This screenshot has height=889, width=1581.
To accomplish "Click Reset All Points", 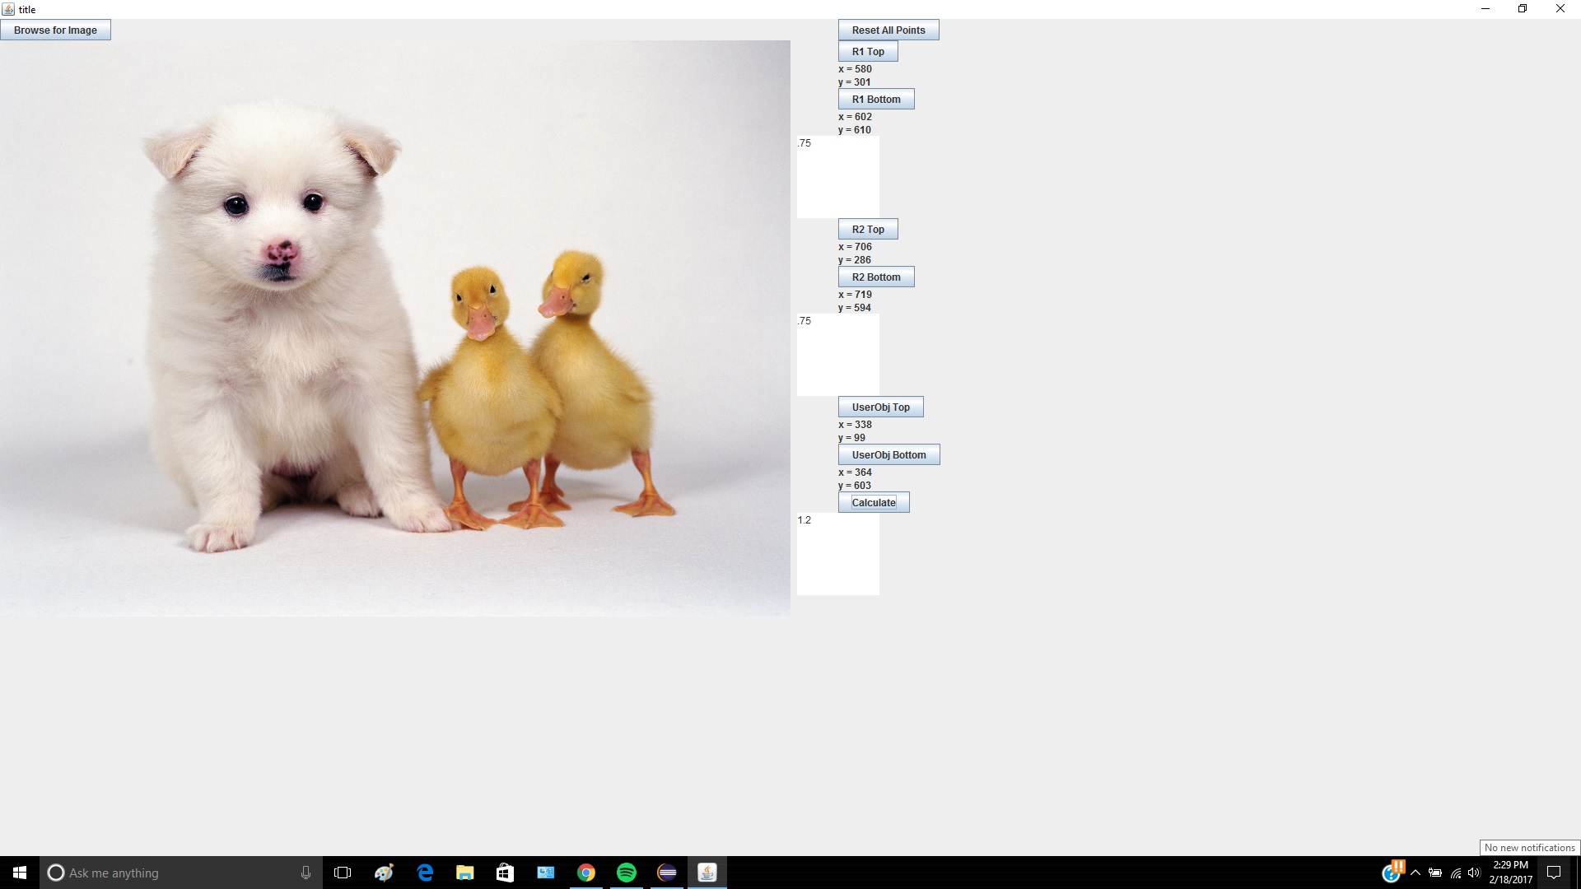I will click(888, 29).
